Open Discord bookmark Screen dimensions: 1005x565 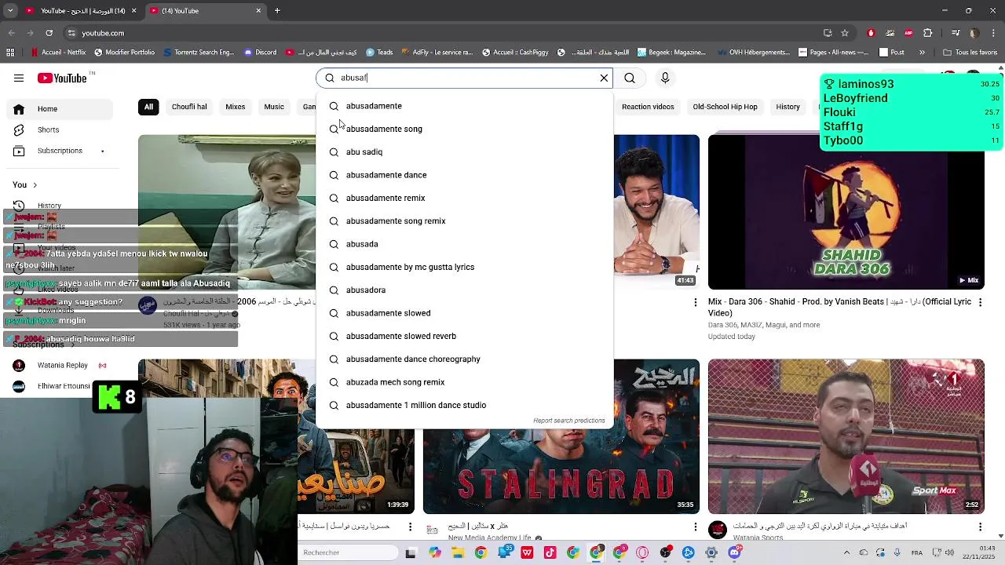click(260, 53)
